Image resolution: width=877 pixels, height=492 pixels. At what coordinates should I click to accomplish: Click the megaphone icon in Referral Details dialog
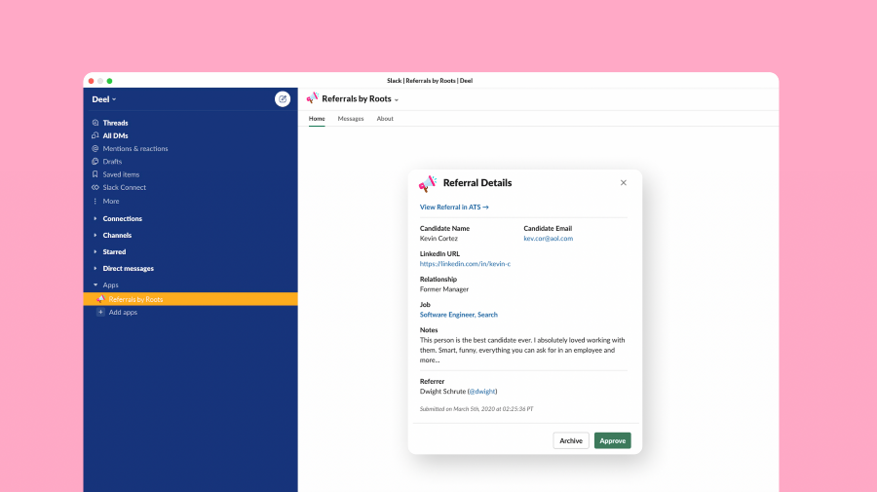click(x=428, y=183)
